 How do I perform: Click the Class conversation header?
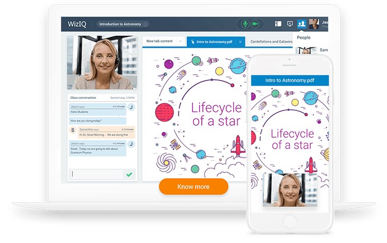click(83, 98)
